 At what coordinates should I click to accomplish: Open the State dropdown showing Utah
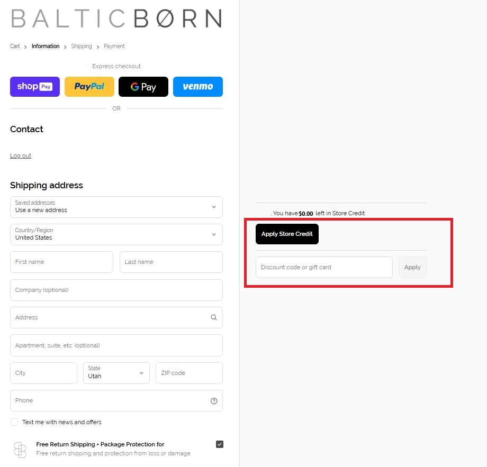pyautogui.click(x=116, y=373)
